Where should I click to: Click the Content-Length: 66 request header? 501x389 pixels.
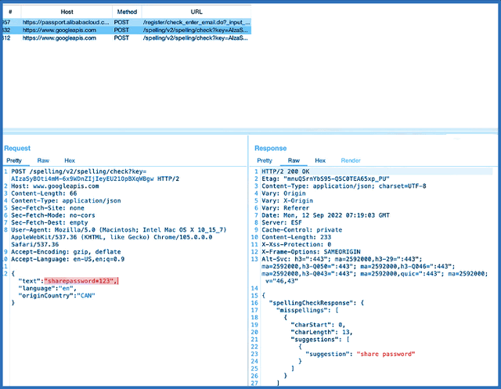click(44, 193)
